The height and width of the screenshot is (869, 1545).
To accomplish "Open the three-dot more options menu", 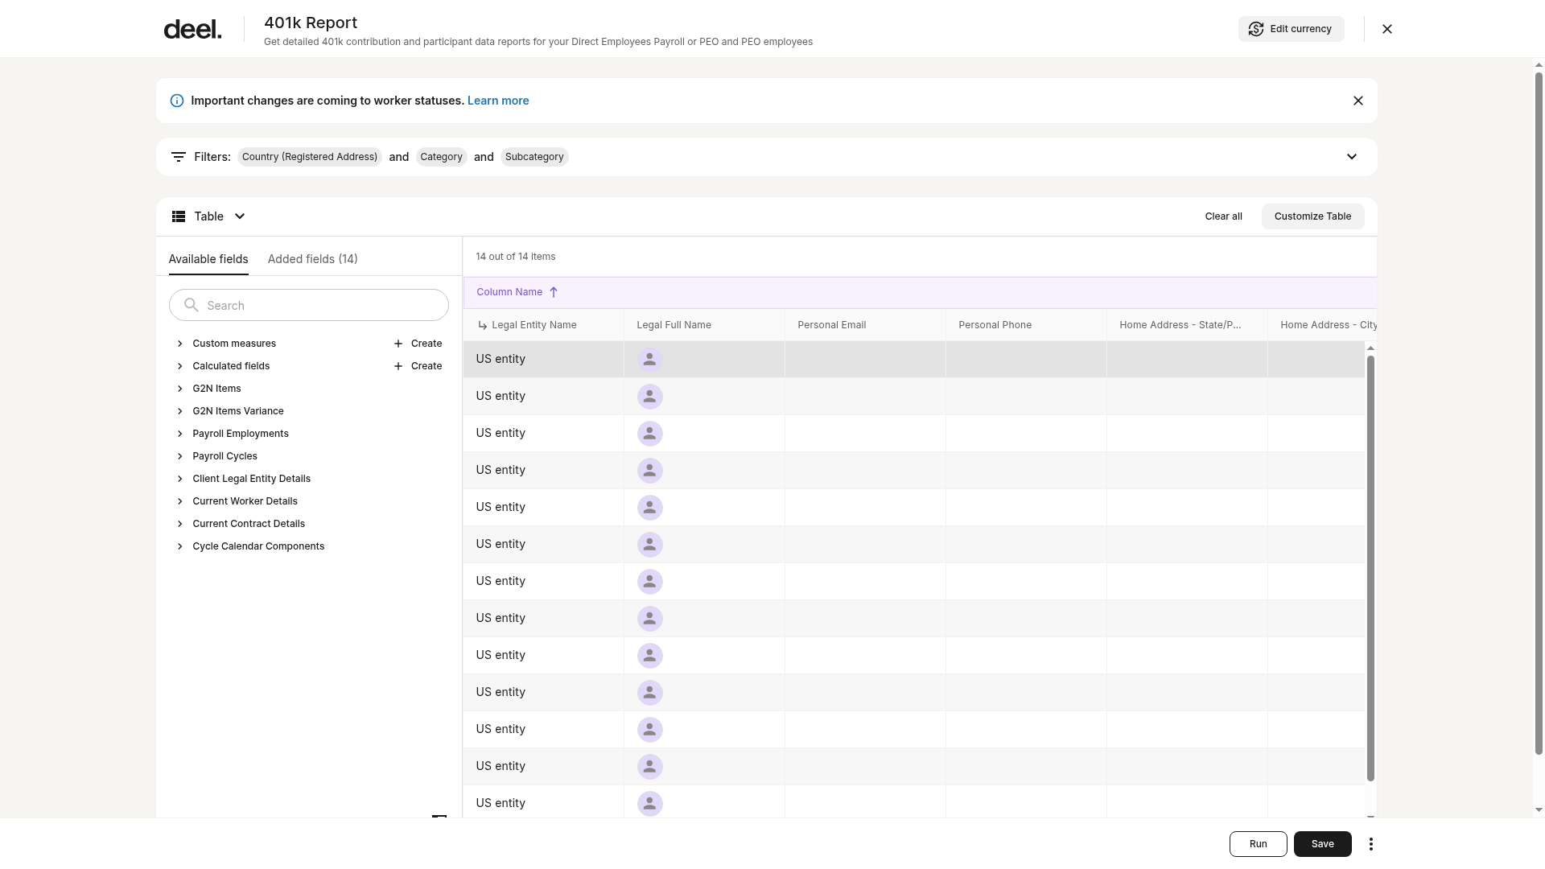I will pos(1371,844).
